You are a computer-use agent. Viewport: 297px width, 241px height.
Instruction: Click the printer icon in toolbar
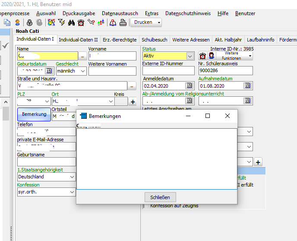point(123,22)
